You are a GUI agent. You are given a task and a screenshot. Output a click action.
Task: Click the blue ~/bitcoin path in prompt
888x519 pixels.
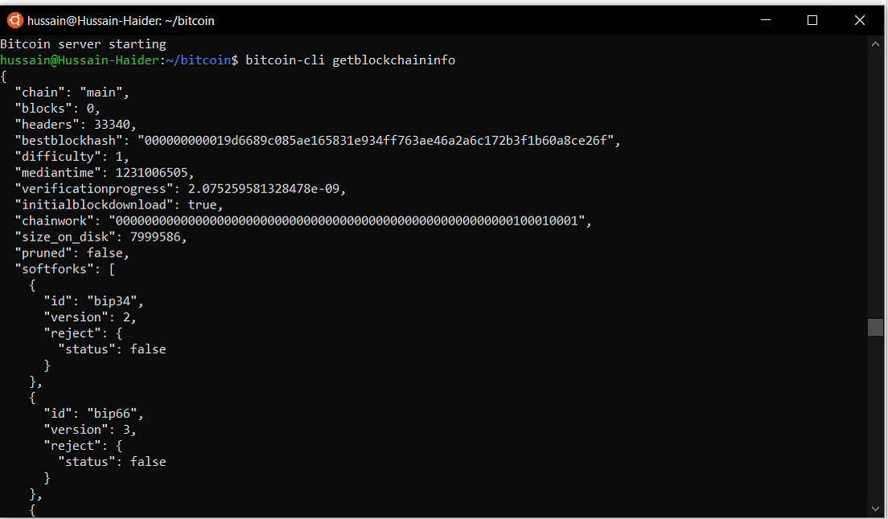pyautogui.click(x=199, y=60)
